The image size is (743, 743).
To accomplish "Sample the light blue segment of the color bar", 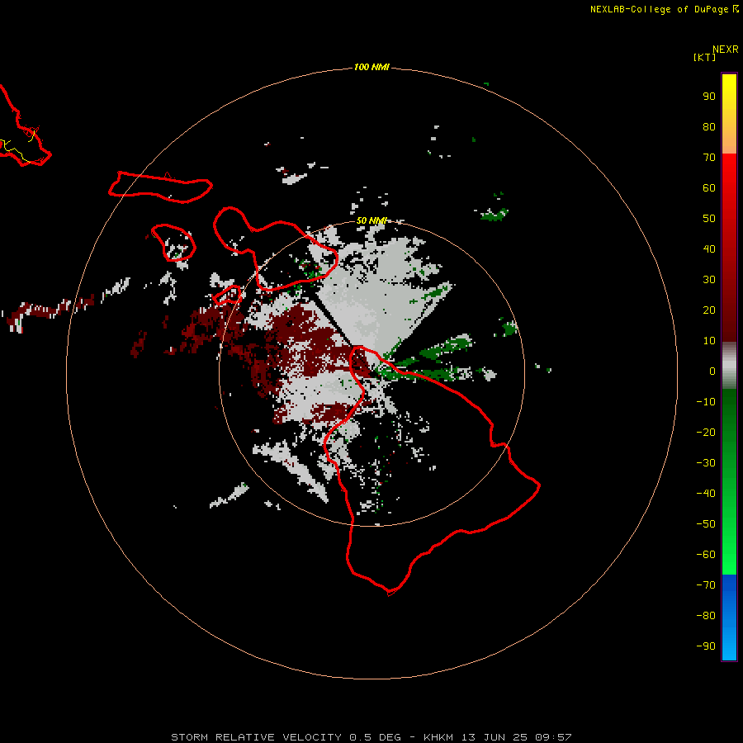I will 729,645.
